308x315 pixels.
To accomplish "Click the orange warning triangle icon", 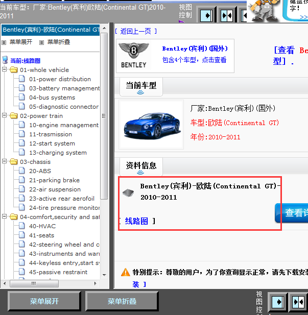I will click(x=126, y=273).
